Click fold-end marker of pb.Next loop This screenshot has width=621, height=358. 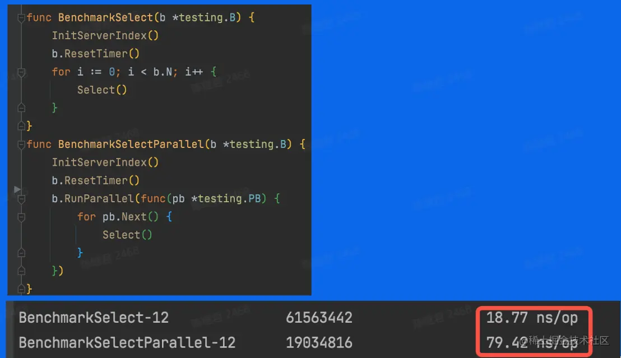tap(21, 253)
